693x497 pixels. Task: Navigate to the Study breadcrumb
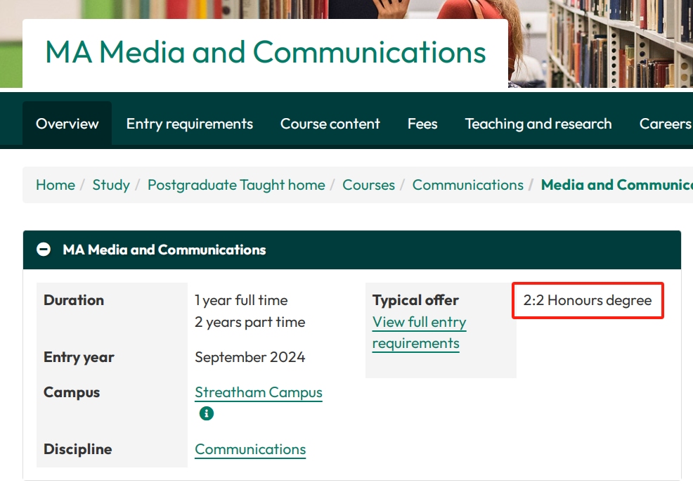tap(111, 185)
